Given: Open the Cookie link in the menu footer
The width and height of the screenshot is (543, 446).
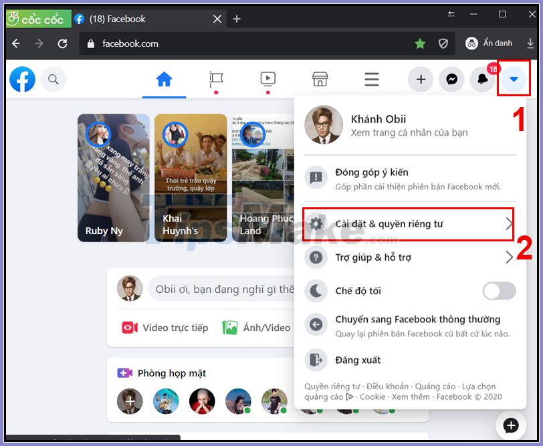Looking at the screenshot, I should tap(372, 397).
